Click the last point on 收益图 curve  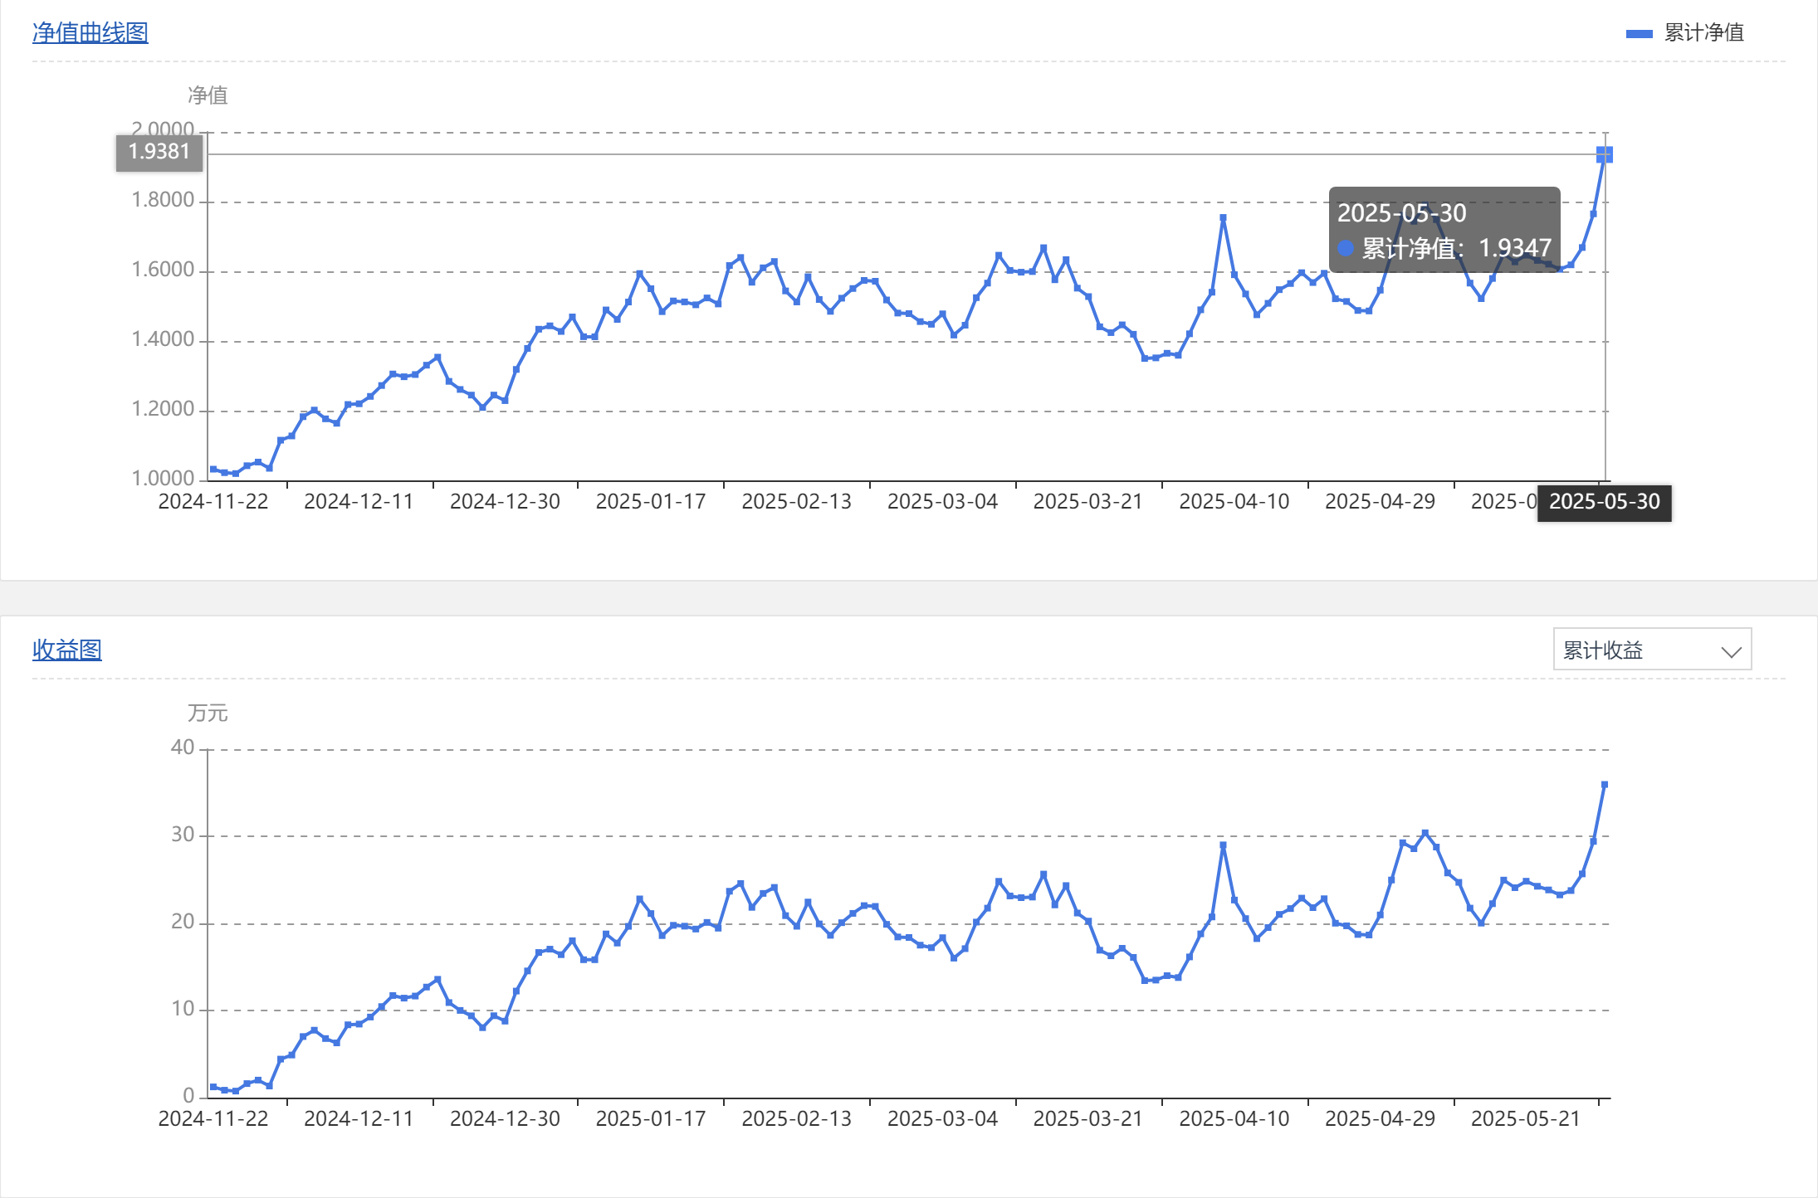pos(1605,784)
